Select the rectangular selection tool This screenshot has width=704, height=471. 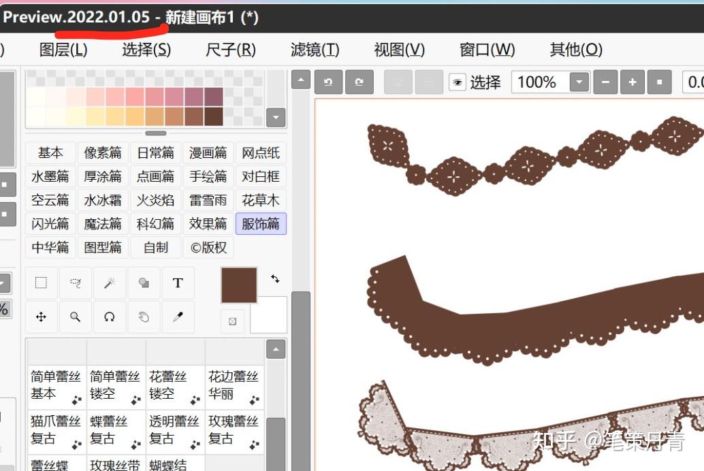[42, 283]
